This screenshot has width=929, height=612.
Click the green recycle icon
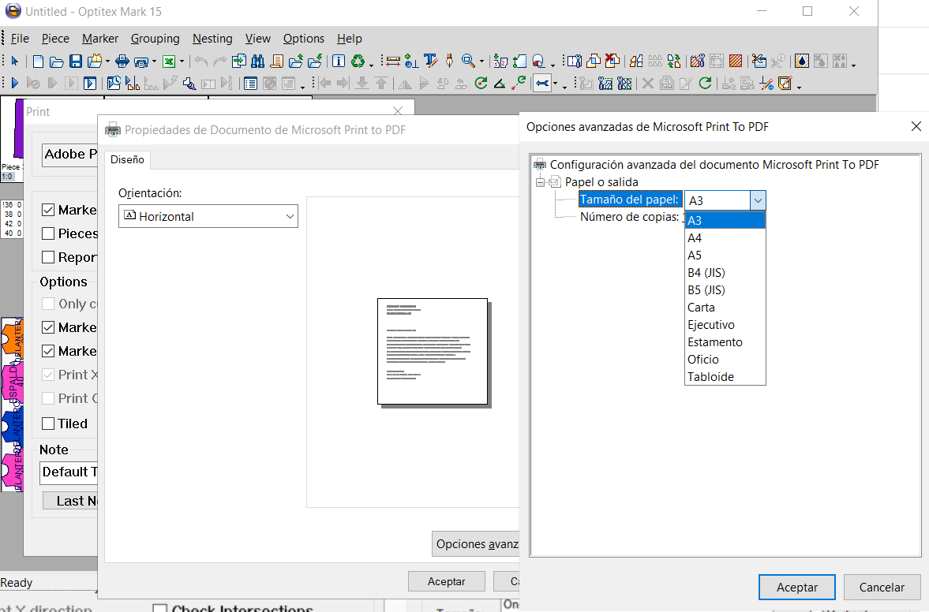coord(358,61)
